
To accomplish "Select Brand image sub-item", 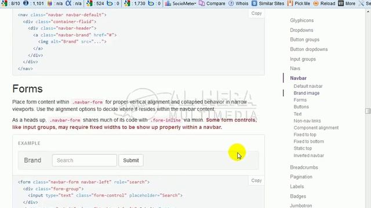I will [307, 93].
